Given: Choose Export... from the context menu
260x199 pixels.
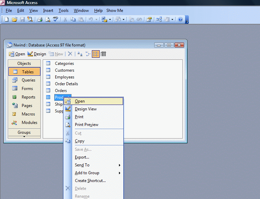Looking at the screenshot, I should coord(82,157).
